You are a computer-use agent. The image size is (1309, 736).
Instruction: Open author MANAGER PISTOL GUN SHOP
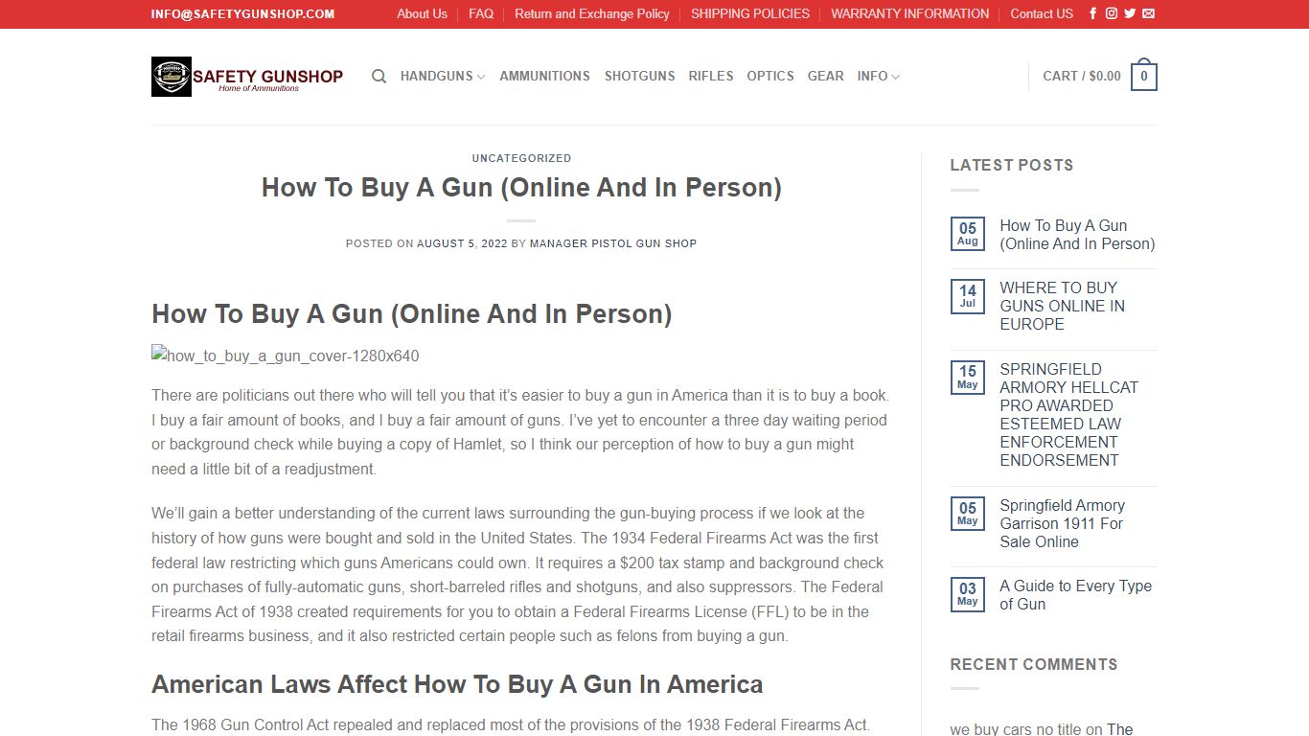613,243
